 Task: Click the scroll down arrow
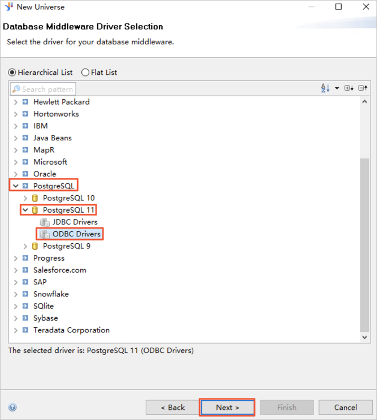[365, 337]
